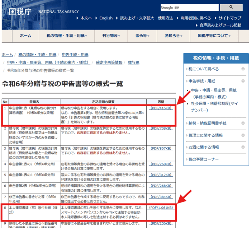251x228 pixels.
Task: Open sidebar 申告手続・用紙 item
Action: [x=202, y=81]
